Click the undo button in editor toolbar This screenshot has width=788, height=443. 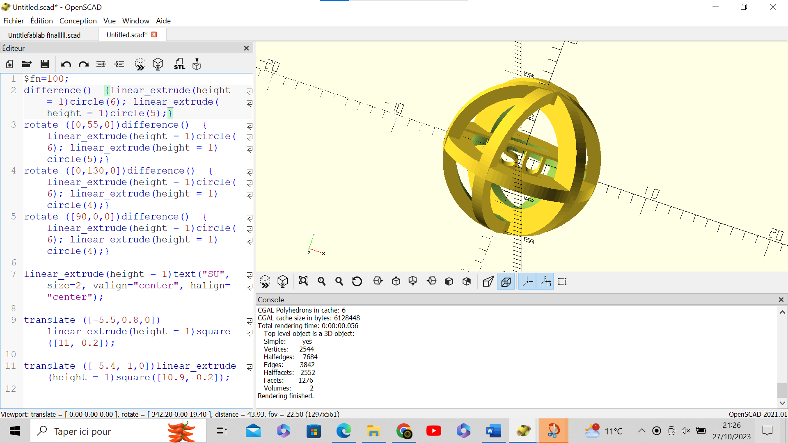(66, 64)
